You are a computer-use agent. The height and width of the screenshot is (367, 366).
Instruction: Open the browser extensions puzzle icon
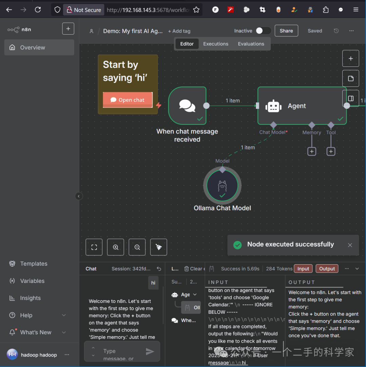pyautogui.click(x=326, y=9)
